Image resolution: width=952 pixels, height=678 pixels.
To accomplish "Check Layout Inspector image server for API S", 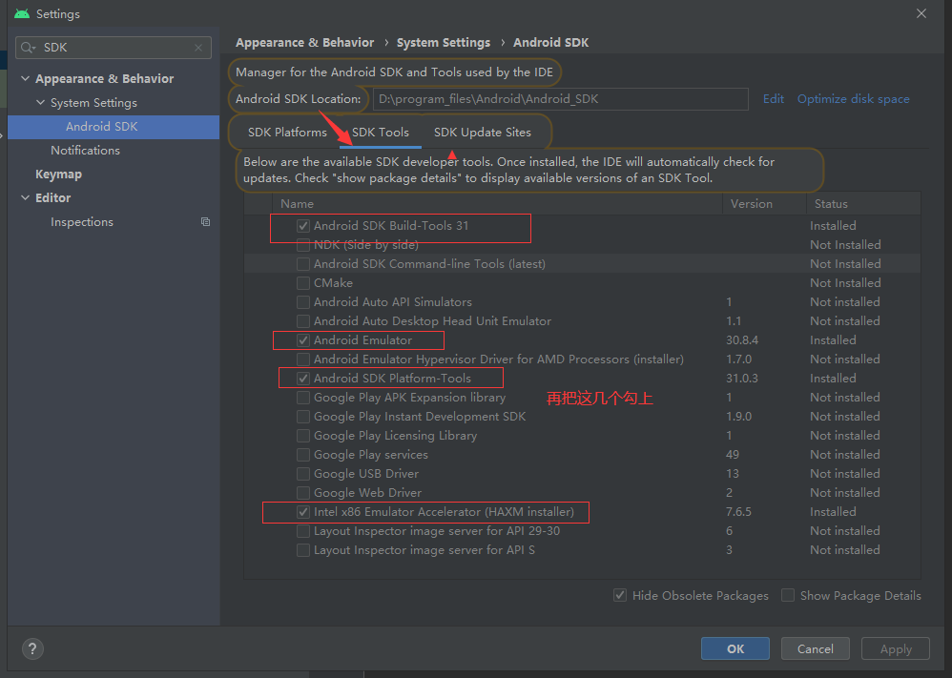I will click(x=303, y=550).
